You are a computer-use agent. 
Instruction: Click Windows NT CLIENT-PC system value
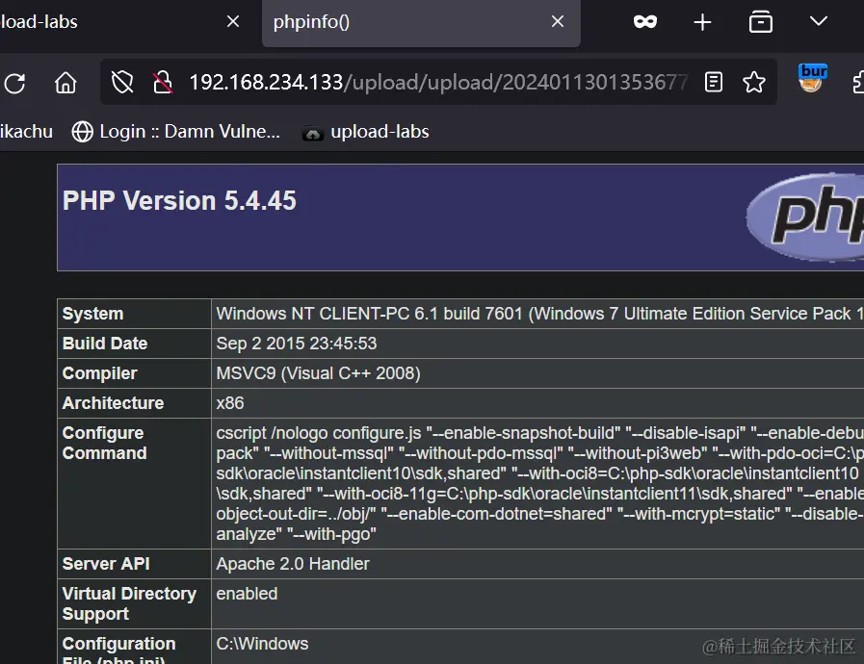(x=540, y=314)
